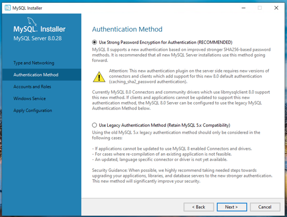Click the 'MySQL 8 supports a new authentication' description
287x217 pixels.
point(181,55)
